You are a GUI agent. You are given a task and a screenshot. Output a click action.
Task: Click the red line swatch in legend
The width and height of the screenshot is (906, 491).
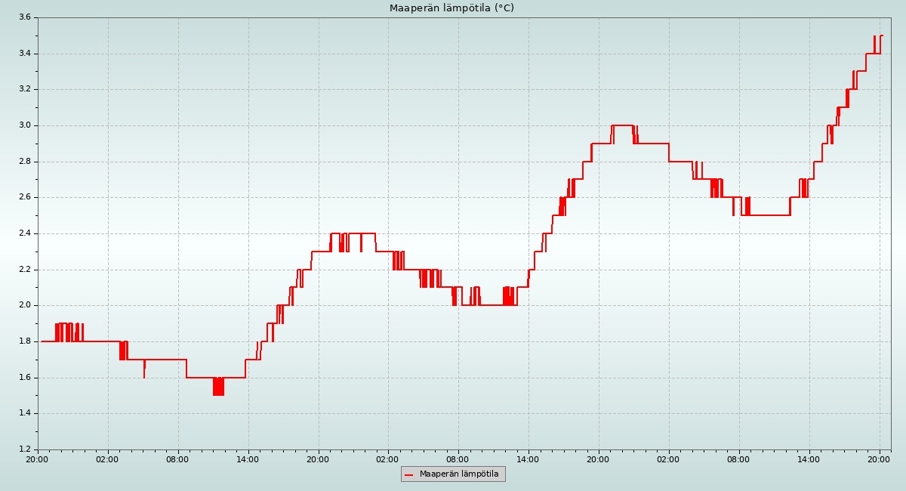coord(409,474)
